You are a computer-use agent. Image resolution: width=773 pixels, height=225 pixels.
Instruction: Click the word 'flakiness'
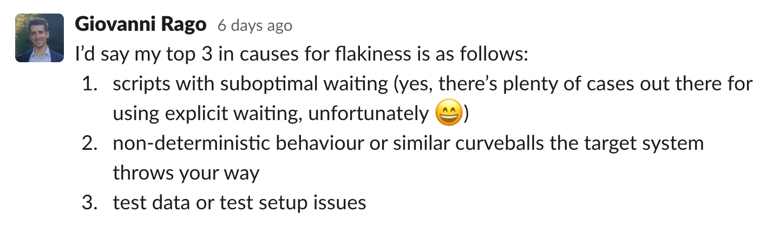click(364, 55)
